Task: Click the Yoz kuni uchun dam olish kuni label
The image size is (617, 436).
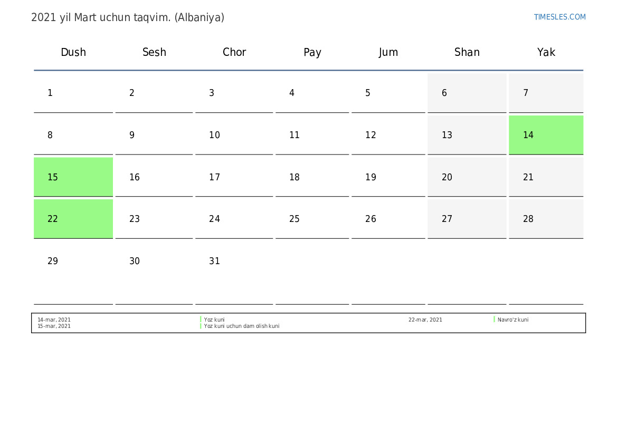Action: [242, 326]
